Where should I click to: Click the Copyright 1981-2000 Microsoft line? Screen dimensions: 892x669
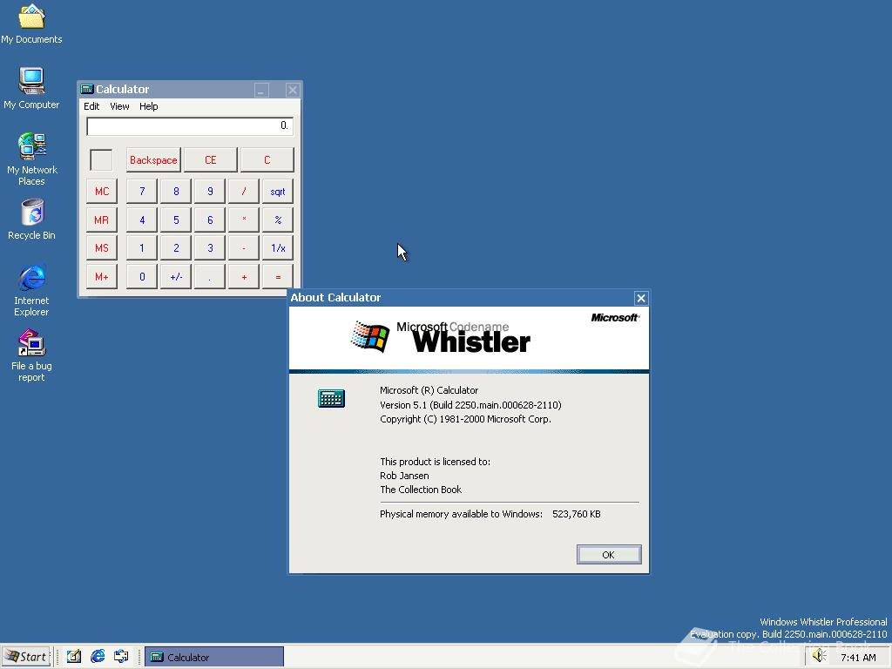[465, 419]
